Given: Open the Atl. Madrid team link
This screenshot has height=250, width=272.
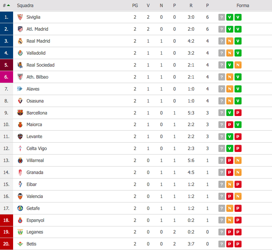Looking at the screenshot, I should [x=37, y=29].
